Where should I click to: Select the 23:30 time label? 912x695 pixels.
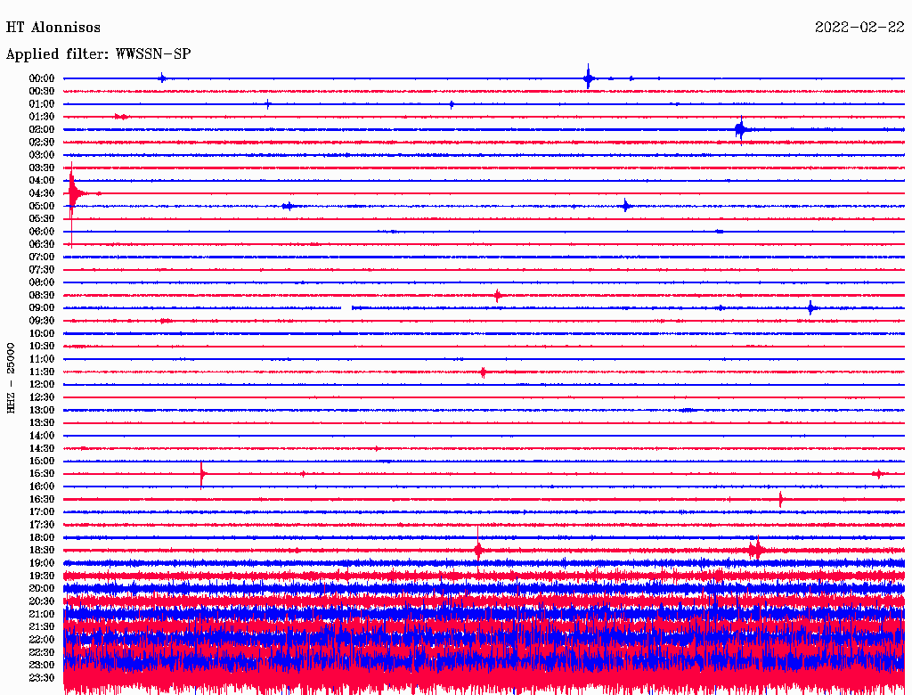[x=42, y=678]
